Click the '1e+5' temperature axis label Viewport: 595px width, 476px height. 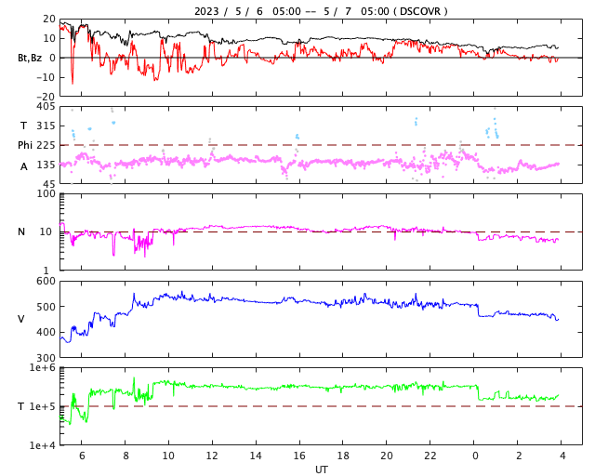[x=43, y=406]
